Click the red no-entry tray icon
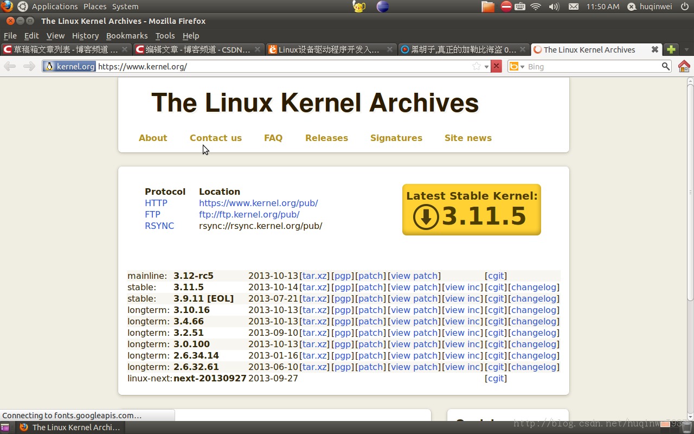The width and height of the screenshot is (694, 434). tap(506, 7)
